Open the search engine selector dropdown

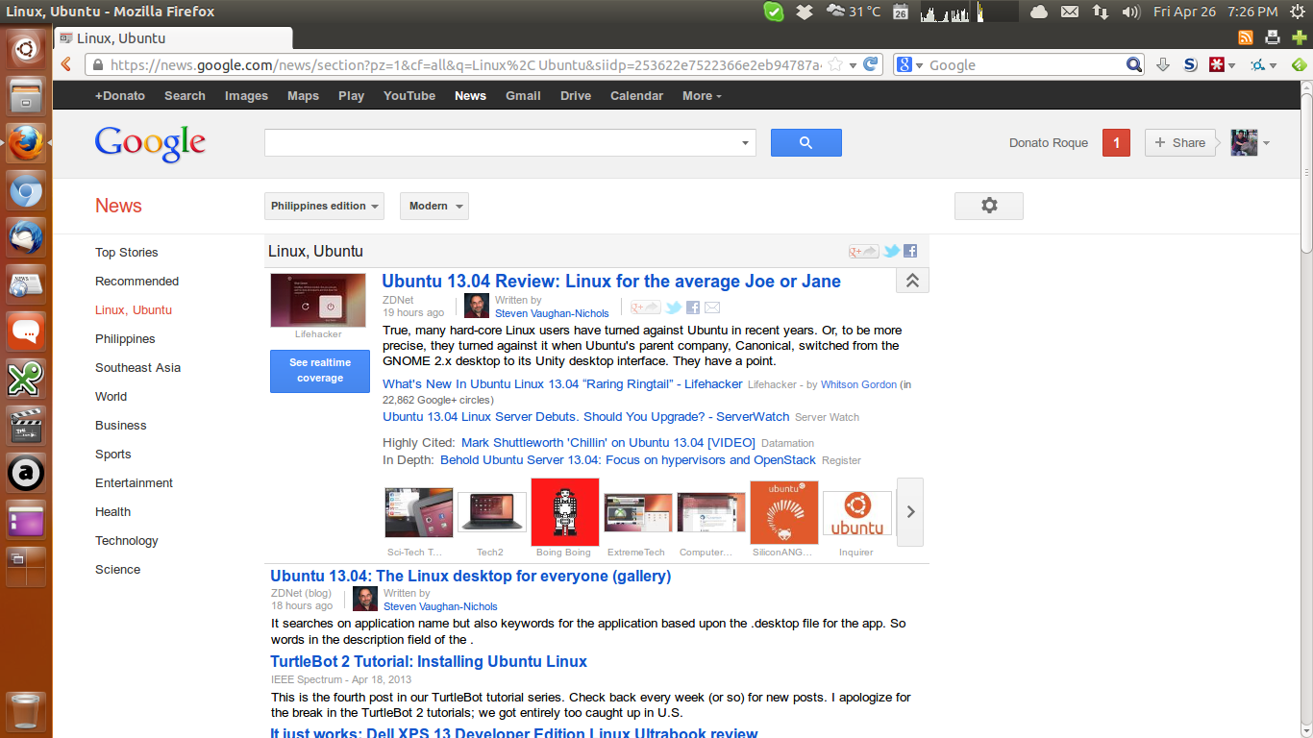910,64
